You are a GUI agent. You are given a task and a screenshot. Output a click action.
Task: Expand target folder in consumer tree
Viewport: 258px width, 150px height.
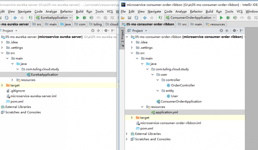pyautogui.click(x=132, y=118)
